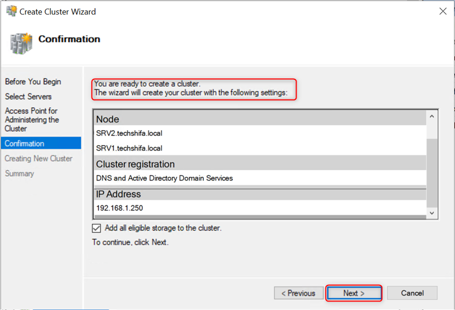Click the Creating New Cluster step
The height and width of the screenshot is (310, 455).
pos(39,158)
